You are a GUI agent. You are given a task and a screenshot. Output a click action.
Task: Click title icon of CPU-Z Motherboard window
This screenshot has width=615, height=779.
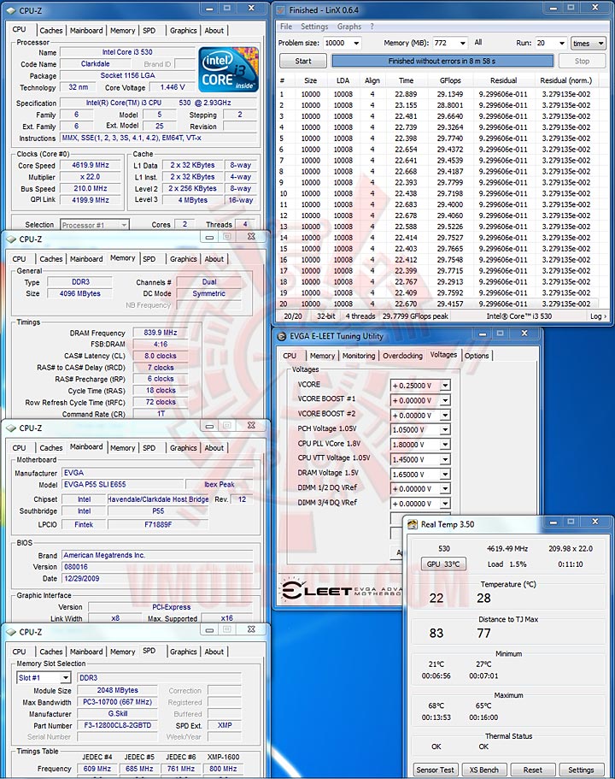(11, 428)
